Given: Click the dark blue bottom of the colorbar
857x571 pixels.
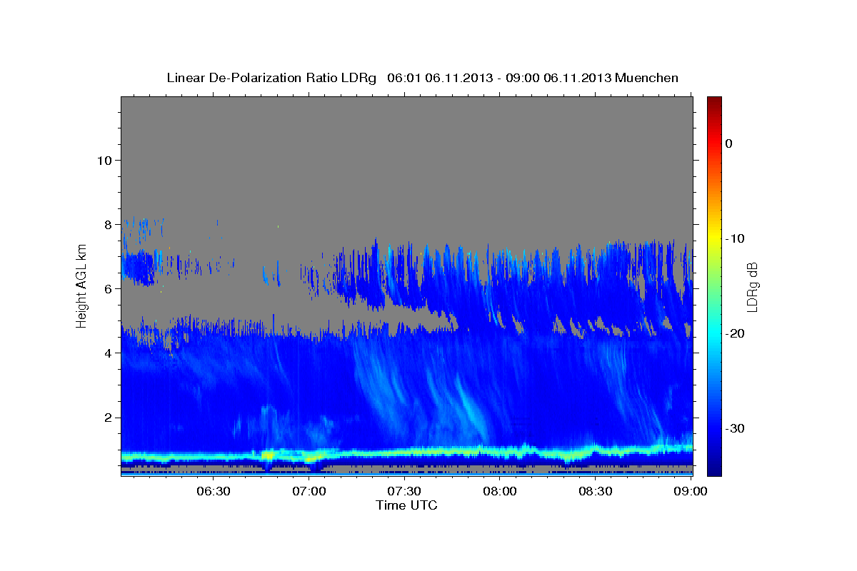Looking at the screenshot, I should [714, 468].
